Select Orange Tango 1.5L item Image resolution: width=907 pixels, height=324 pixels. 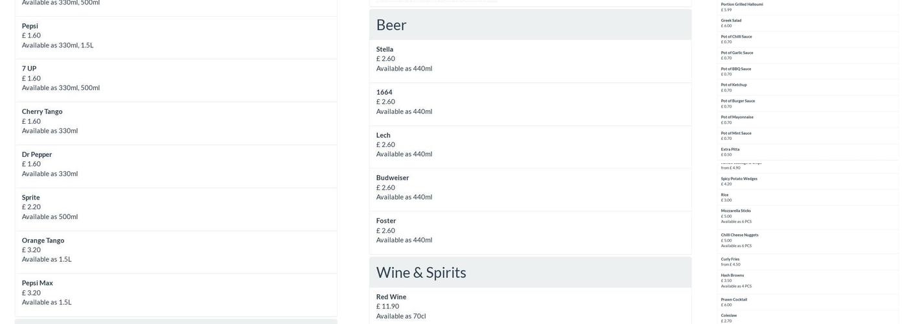tap(43, 240)
